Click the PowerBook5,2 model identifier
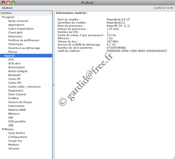The image size is (175, 159). pyautogui.click(x=116, y=23)
